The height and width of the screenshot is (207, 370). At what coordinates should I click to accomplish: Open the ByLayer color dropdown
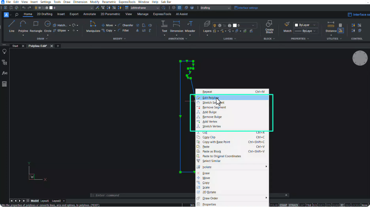pos(305,25)
